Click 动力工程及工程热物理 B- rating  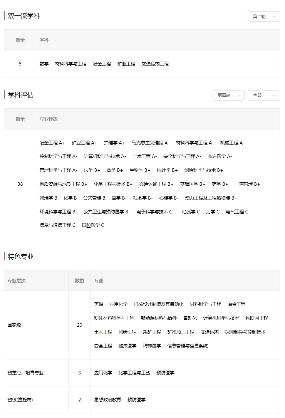tap(211, 198)
